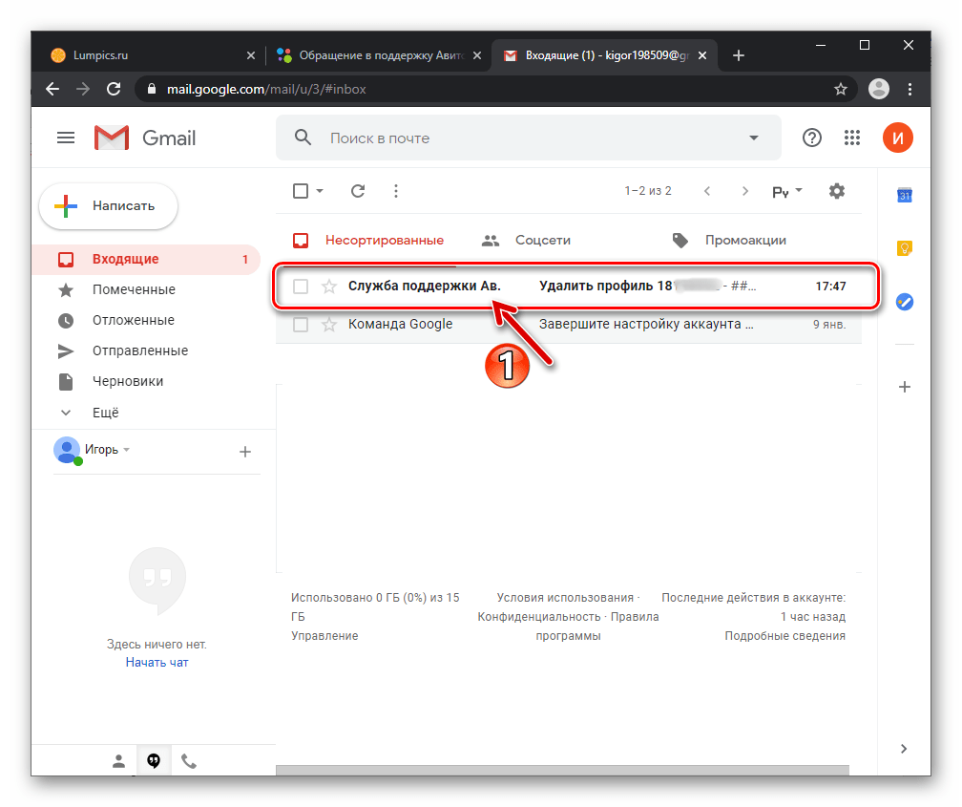Open the search options dropdown arrow

(753, 138)
